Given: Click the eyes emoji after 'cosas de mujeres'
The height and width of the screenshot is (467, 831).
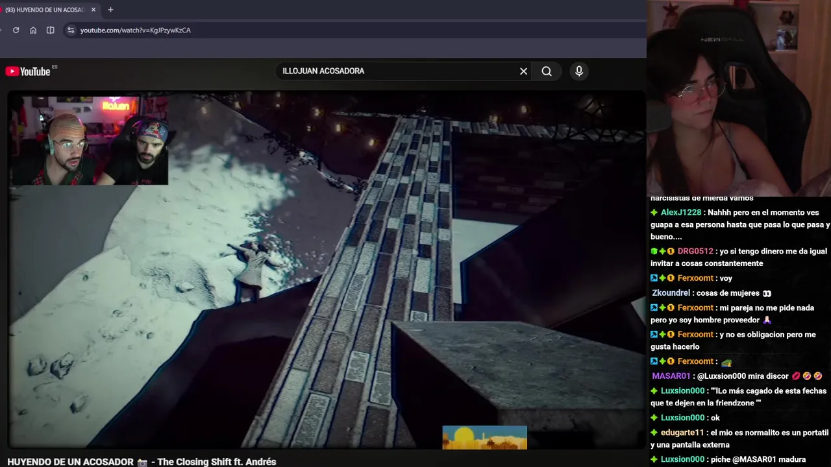Looking at the screenshot, I should pyautogui.click(x=767, y=293).
